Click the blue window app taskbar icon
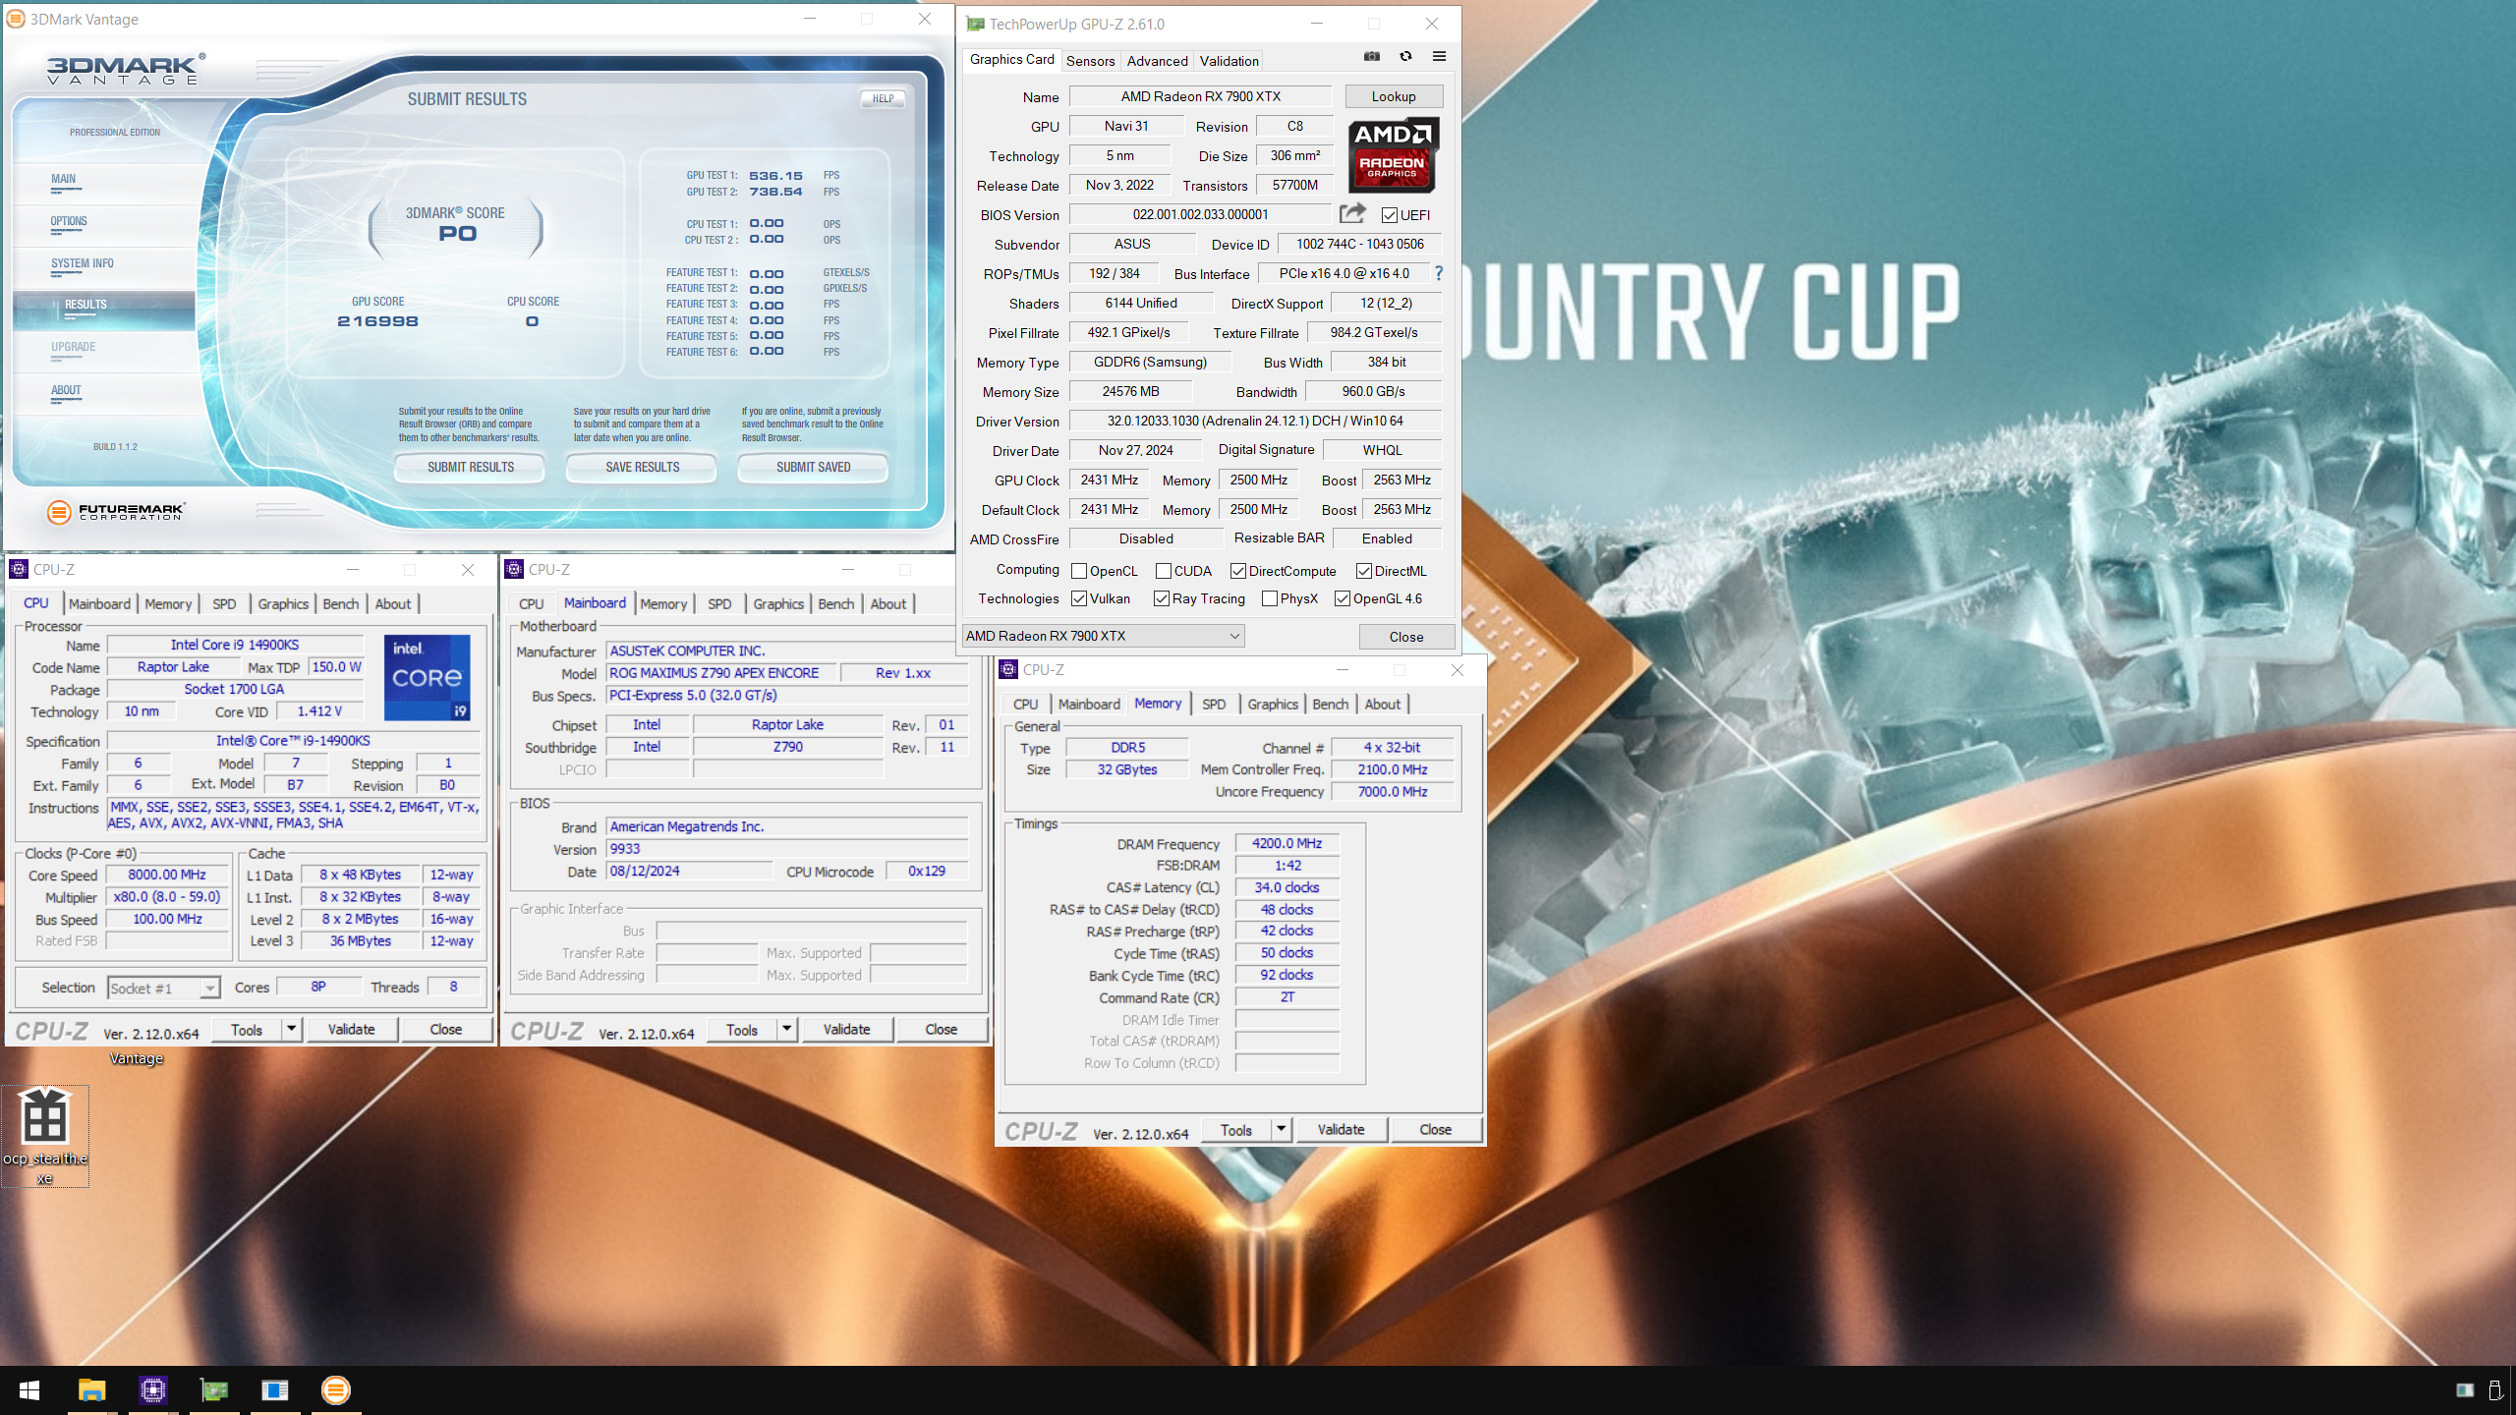This screenshot has width=2516, height=1415. click(274, 1390)
